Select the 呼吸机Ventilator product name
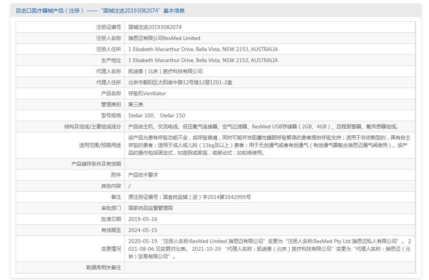The width and height of the screenshot is (429, 280). tap(147, 93)
